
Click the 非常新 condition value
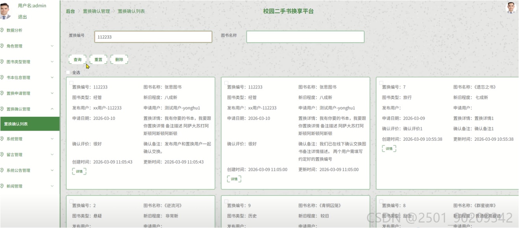click(172, 216)
